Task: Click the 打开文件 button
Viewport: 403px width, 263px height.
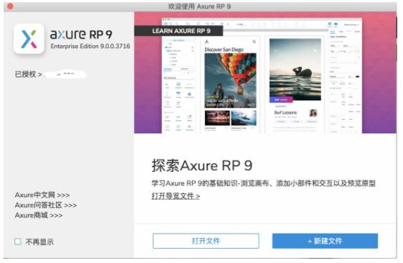Action: tap(206, 241)
